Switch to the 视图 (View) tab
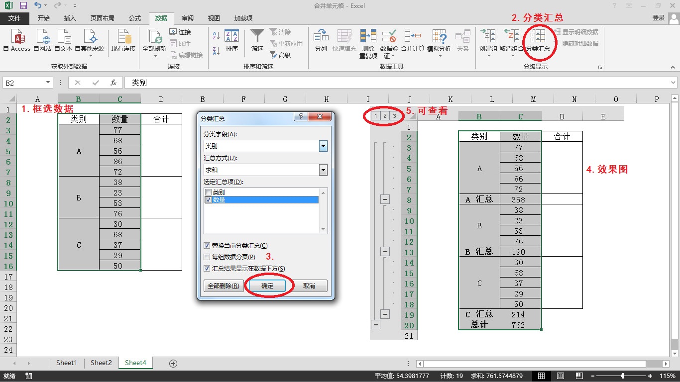Viewport: 680px width, 382px height. click(214, 18)
